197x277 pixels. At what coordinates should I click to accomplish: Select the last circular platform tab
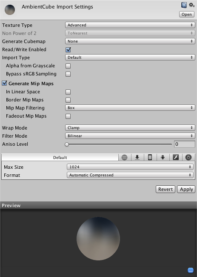tap(188, 157)
